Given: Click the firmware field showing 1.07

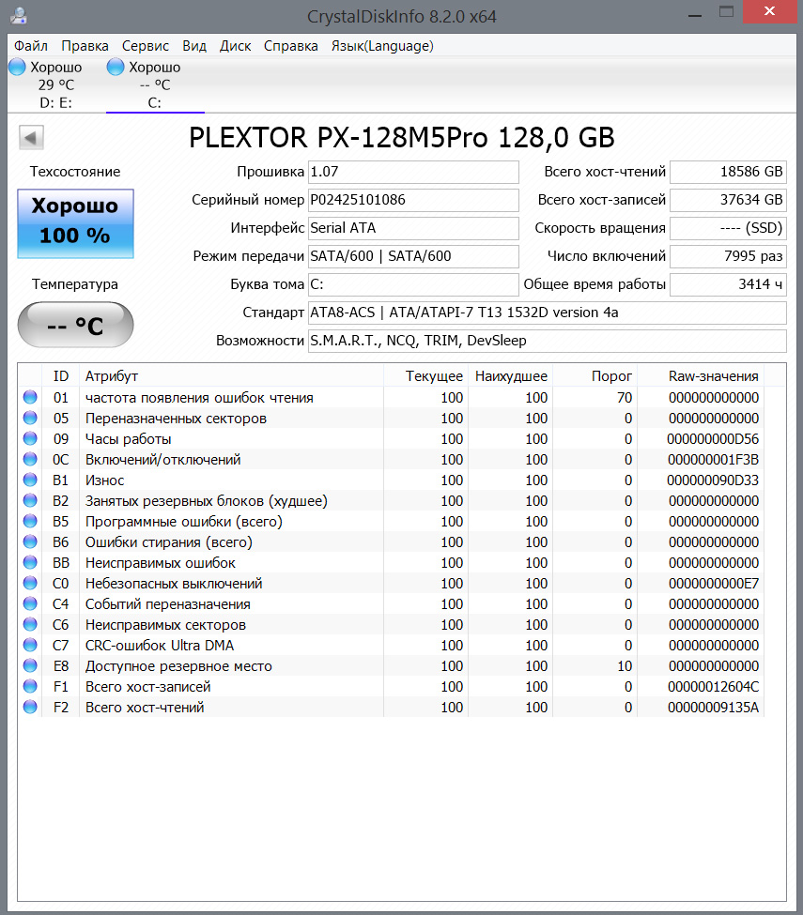Looking at the screenshot, I should coord(413,172).
